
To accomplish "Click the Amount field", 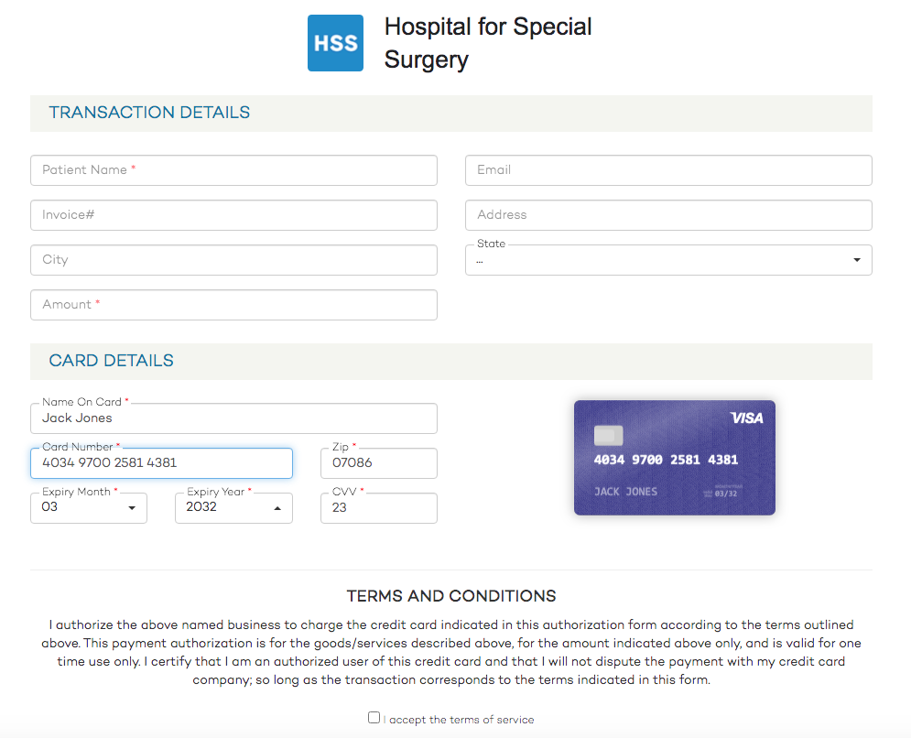I will [x=233, y=305].
